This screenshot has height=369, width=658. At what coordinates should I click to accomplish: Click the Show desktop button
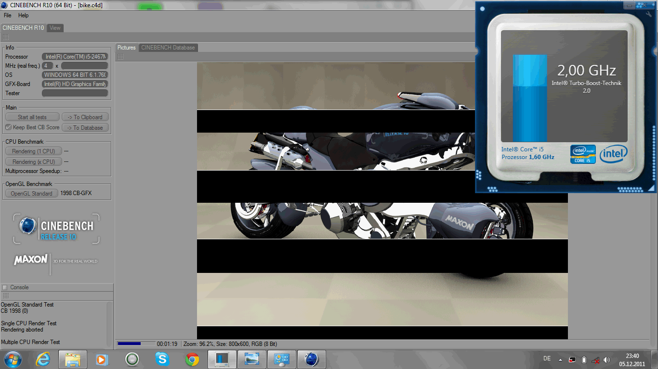[654, 359]
